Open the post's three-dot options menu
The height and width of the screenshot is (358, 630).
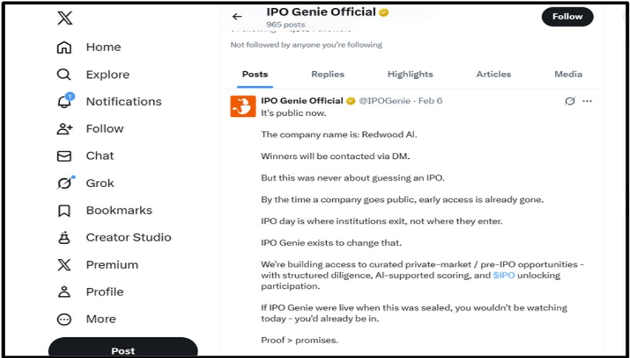pos(587,101)
